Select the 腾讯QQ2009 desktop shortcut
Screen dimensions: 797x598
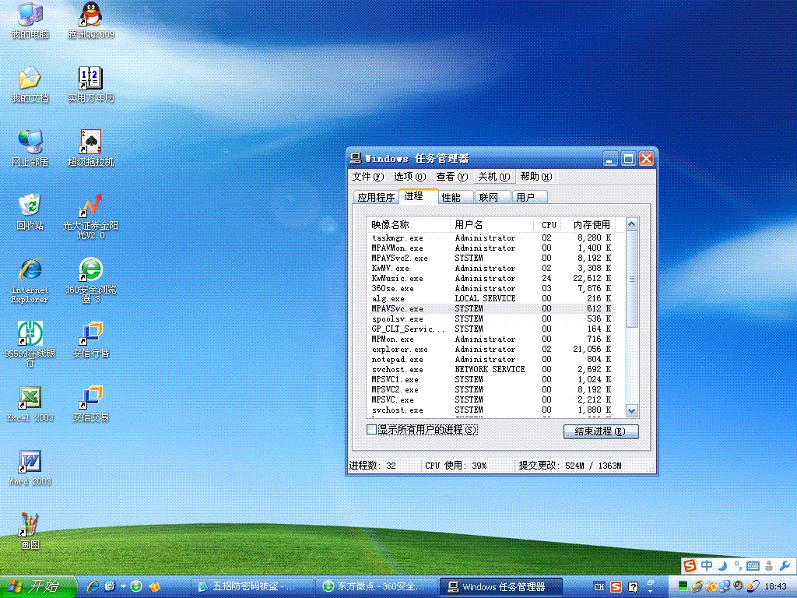(x=91, y=21)
